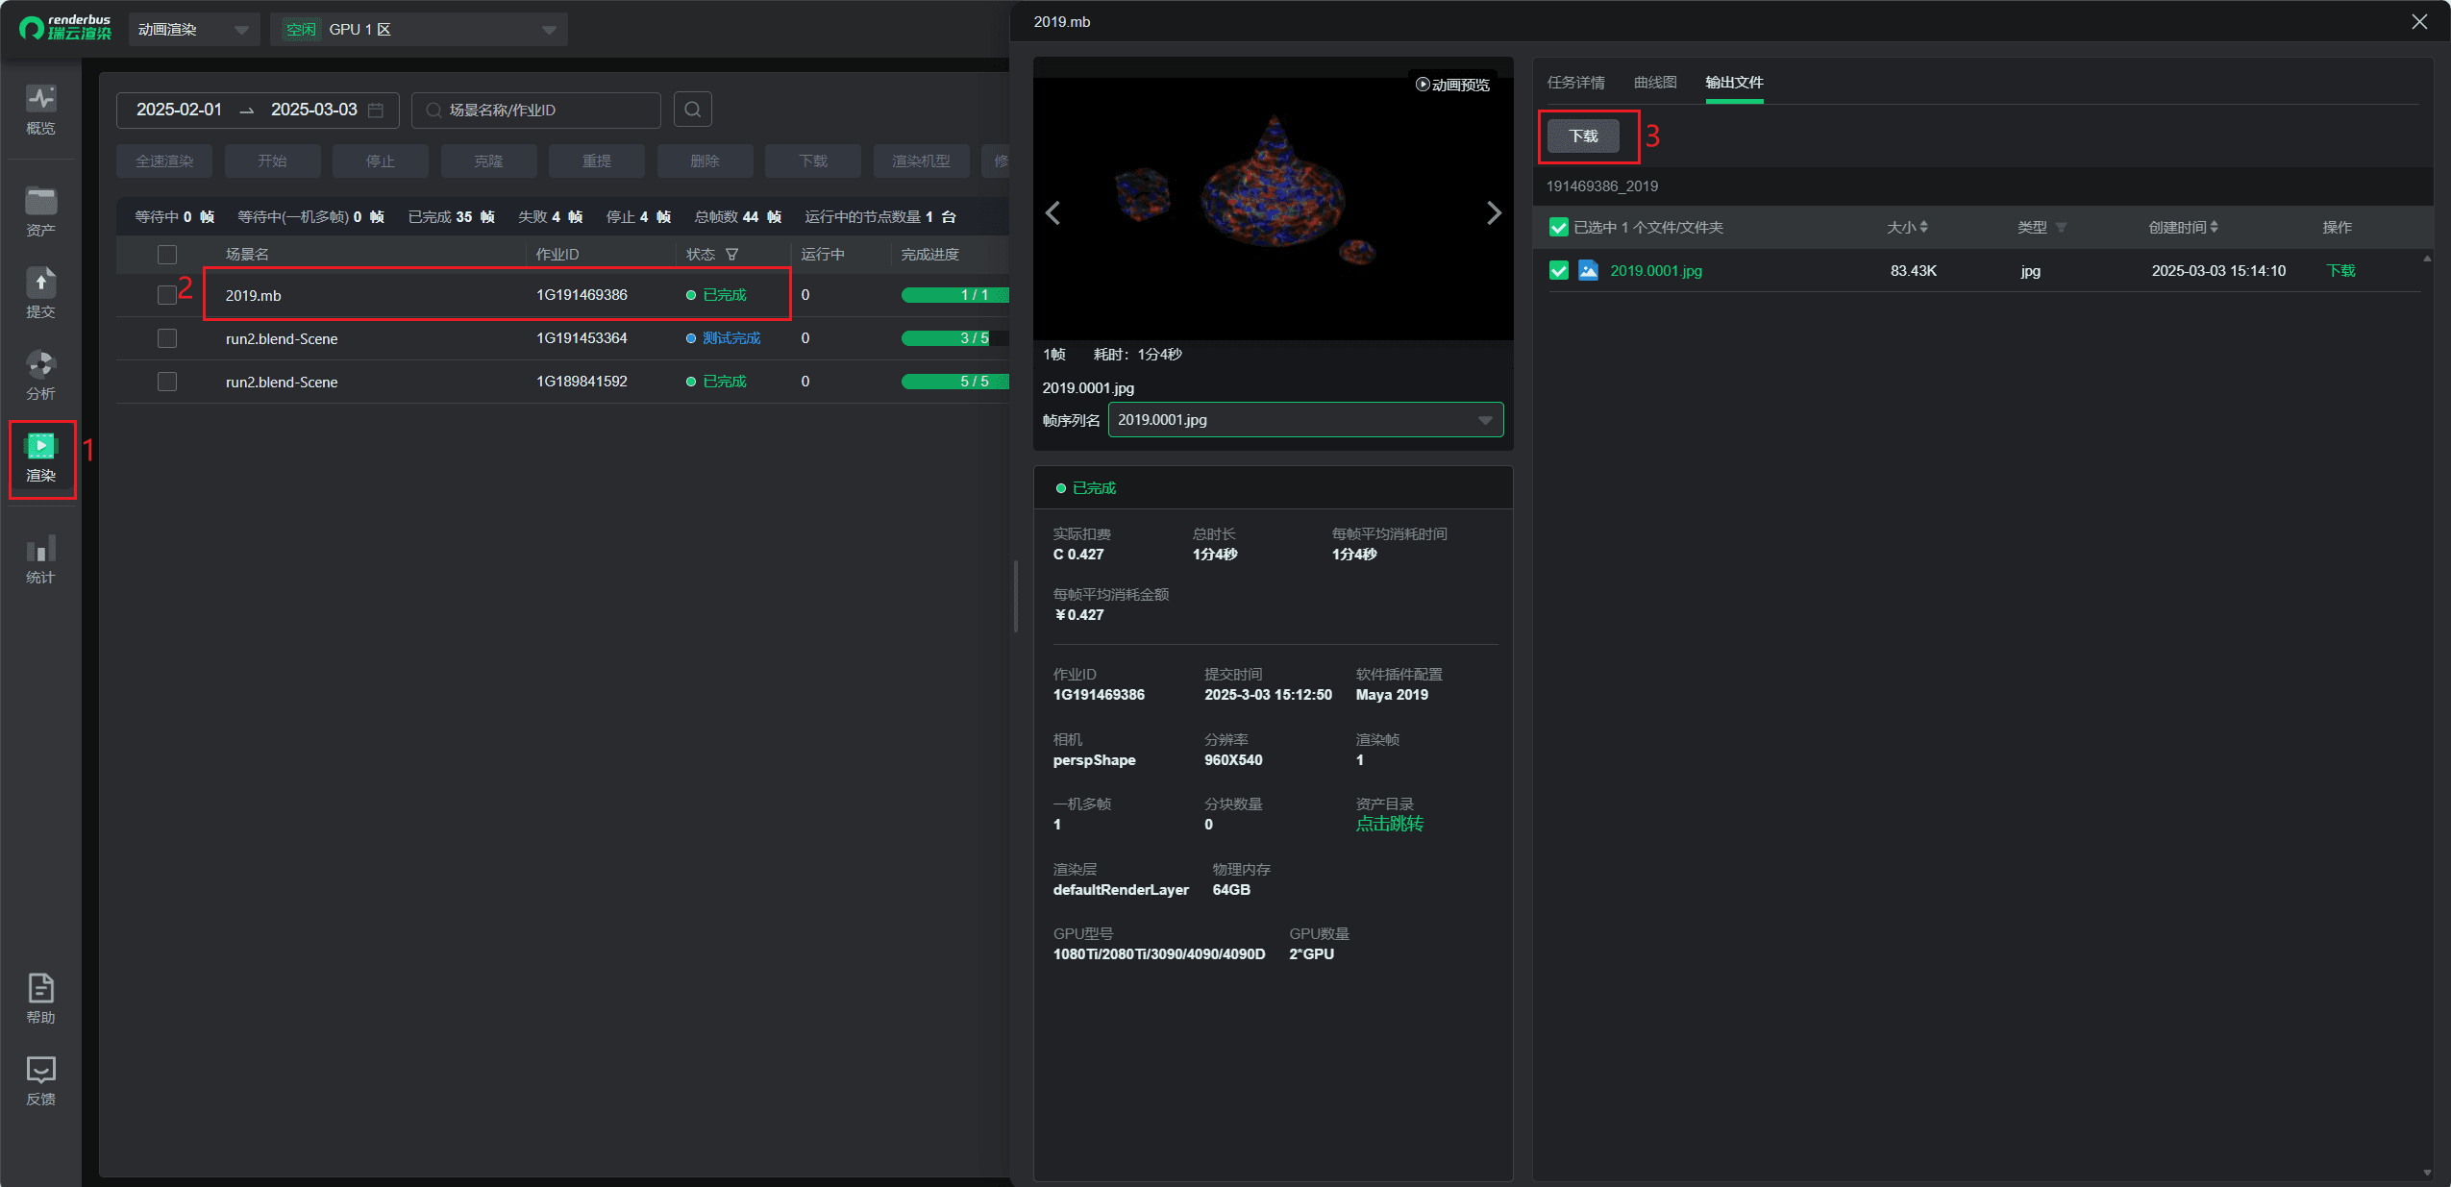
Task: Uncheck the 2019.0001.jpg file checkbox
Action: click(x=1559, y=271)
